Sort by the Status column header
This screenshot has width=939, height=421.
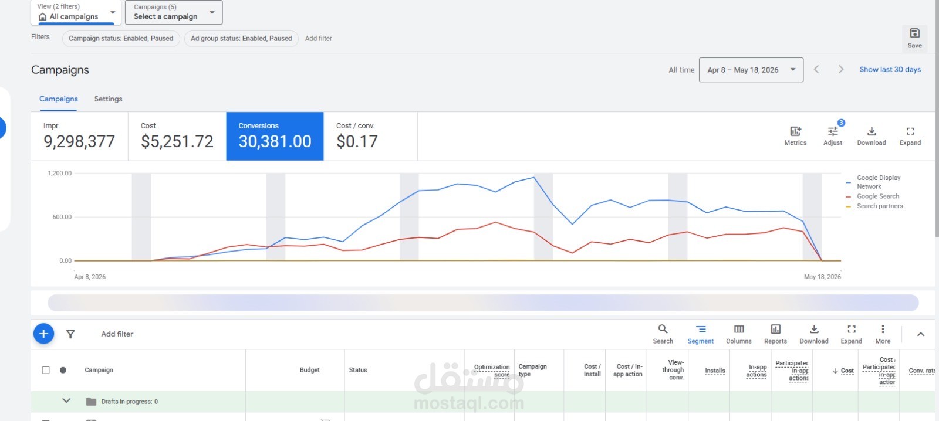click(358, 370)
